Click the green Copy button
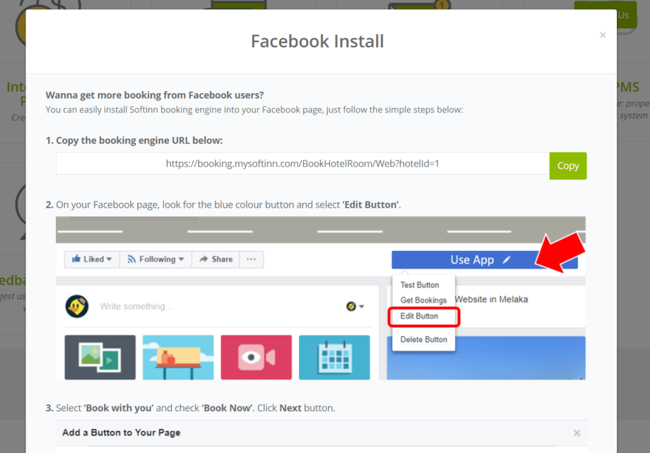 [x=567, y=166]
